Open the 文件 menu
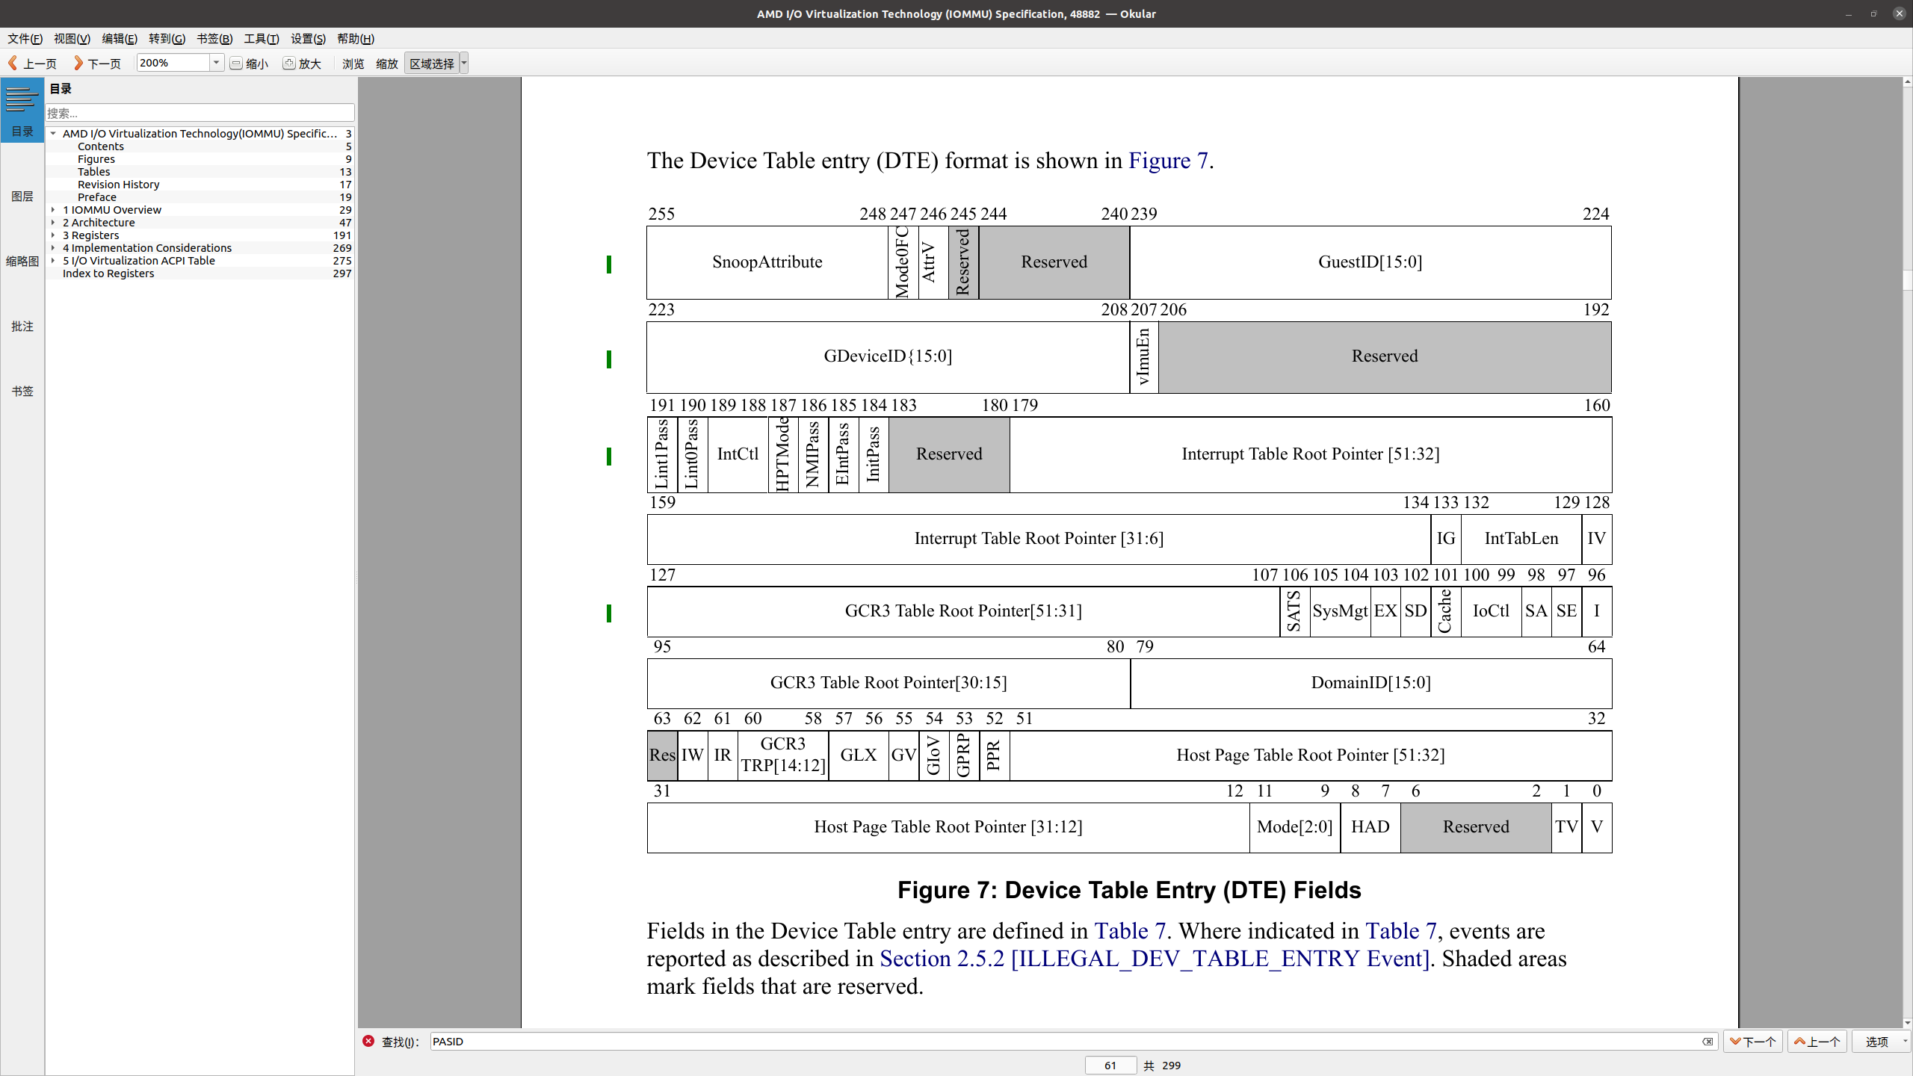The width and height of the screenshot is (1913, 1076). pyautogui.click(x=25, y=38)
